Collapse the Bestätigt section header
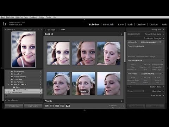This screenshot has height=127, width=169. pyautogui.click(x=83, y=34)
